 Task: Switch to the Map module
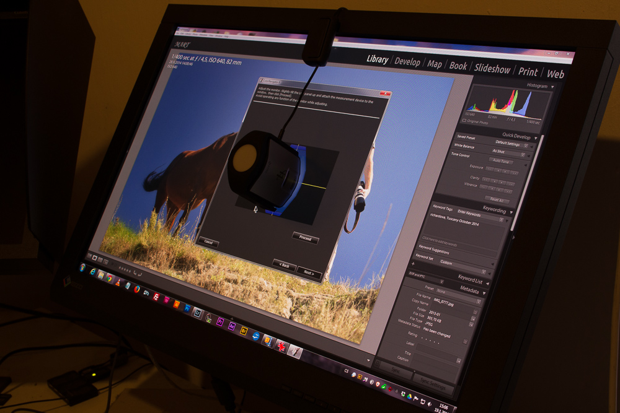pyautogui.click(x=434, y=64)
